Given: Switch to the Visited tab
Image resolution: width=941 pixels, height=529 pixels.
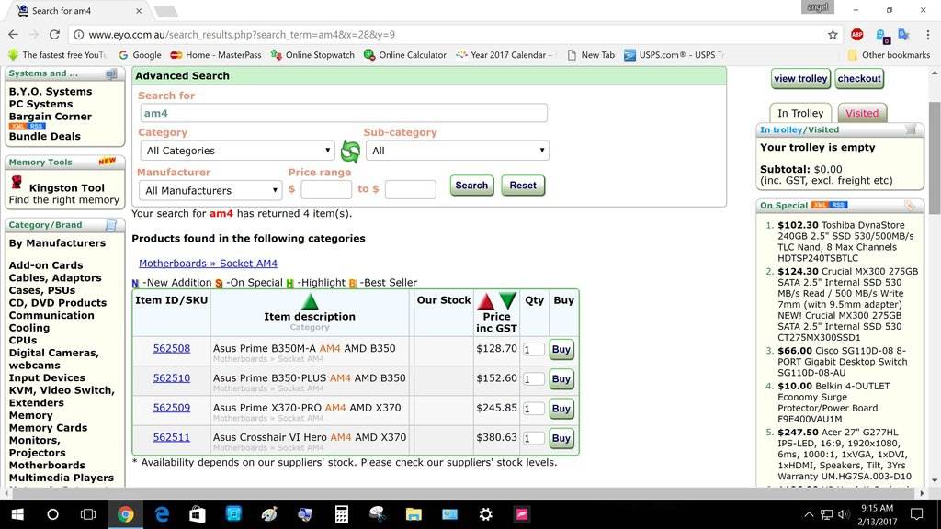Looking at the screenshot, I should (861, 113).
